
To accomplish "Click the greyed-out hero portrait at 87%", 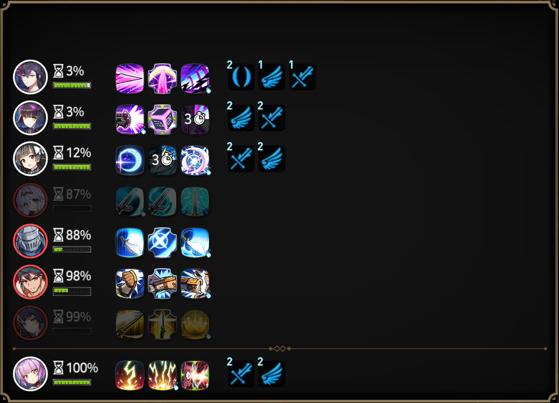I will (x=30, y=200).
